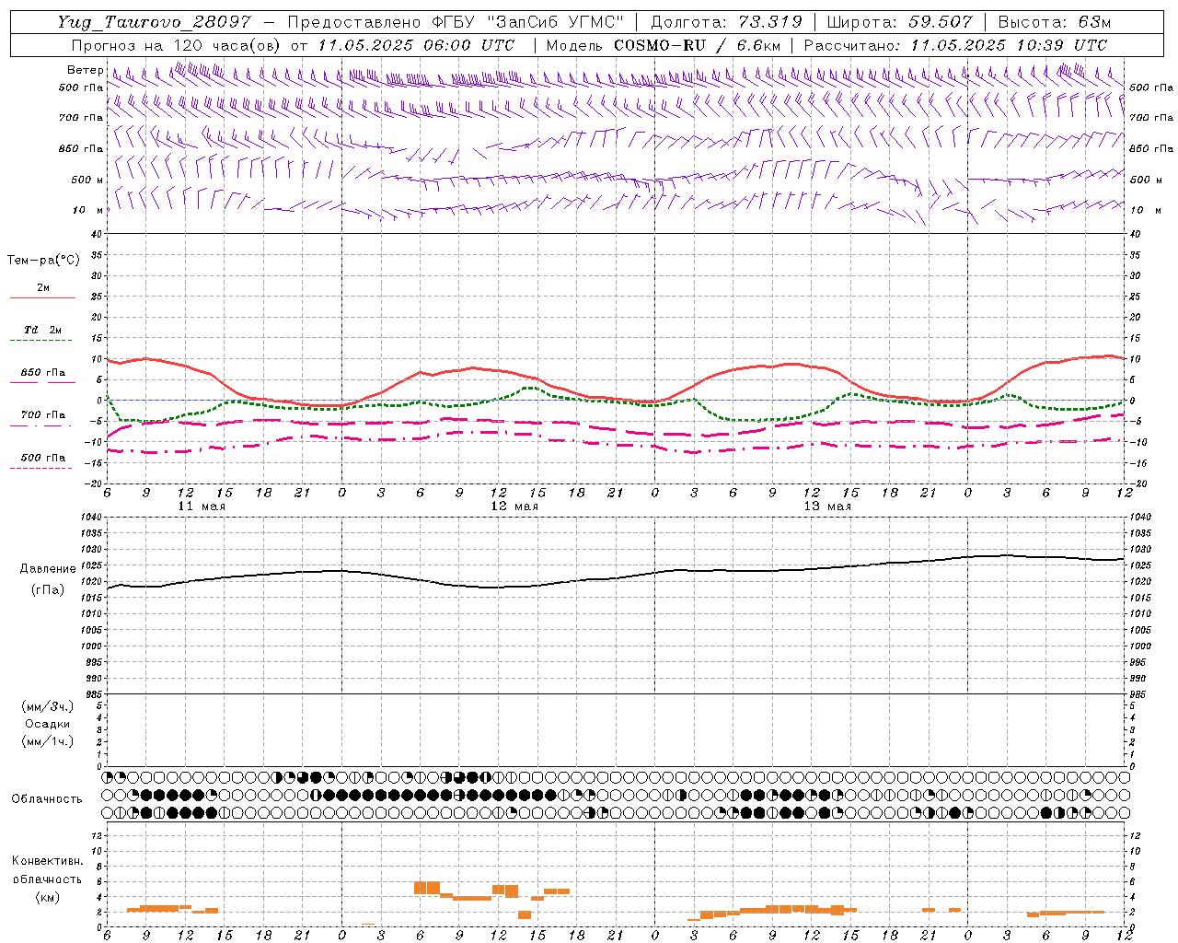Click the '(мм/1ч.)' precipitation unit label
Screen dimensions: 1178x943
click(x=47, y=741)
